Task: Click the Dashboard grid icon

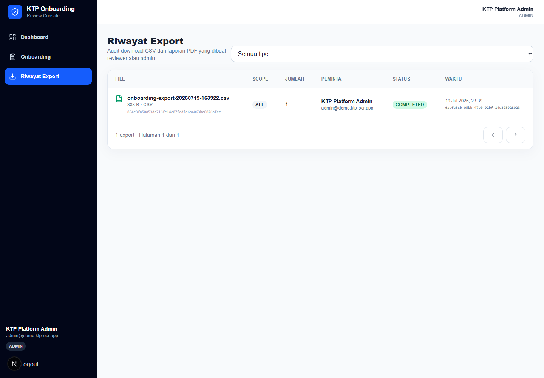Action: click(x=12, y=37)
